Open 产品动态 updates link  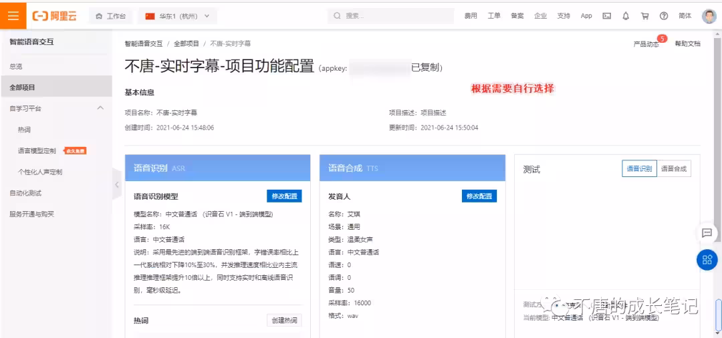(646, 44)
